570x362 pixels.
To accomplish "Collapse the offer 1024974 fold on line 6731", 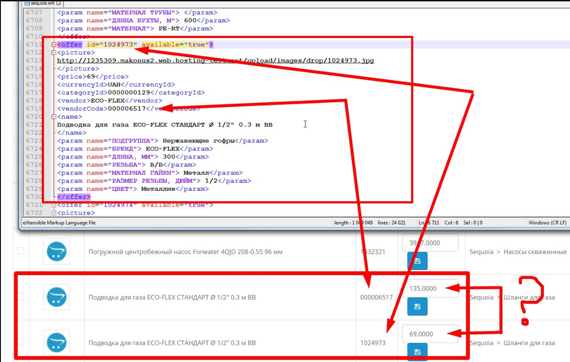I will click(54, 205).
